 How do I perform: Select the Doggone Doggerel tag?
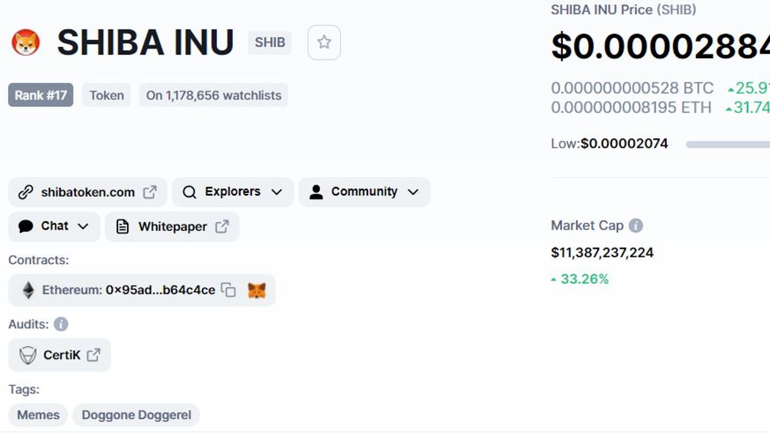tap(136, 415)
